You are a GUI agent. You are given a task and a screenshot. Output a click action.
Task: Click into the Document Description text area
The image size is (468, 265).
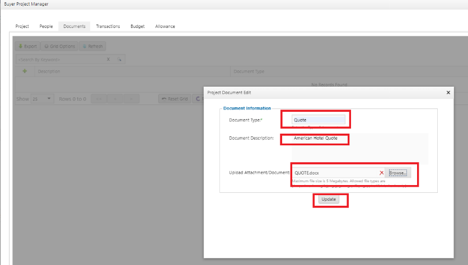pos(358,148)
